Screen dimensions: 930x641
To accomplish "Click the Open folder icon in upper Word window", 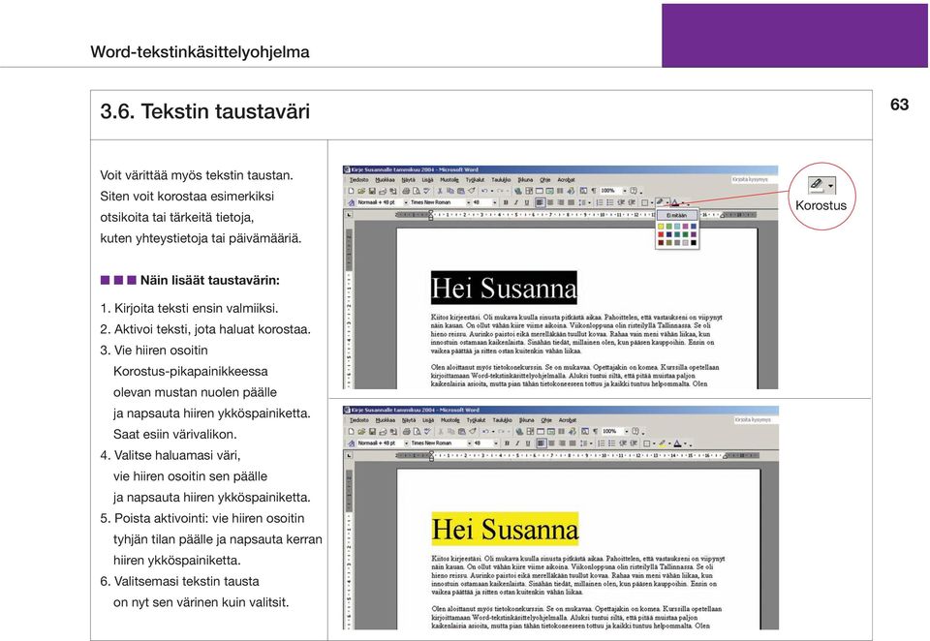I will pyautogui.click(x=361, y=191).
